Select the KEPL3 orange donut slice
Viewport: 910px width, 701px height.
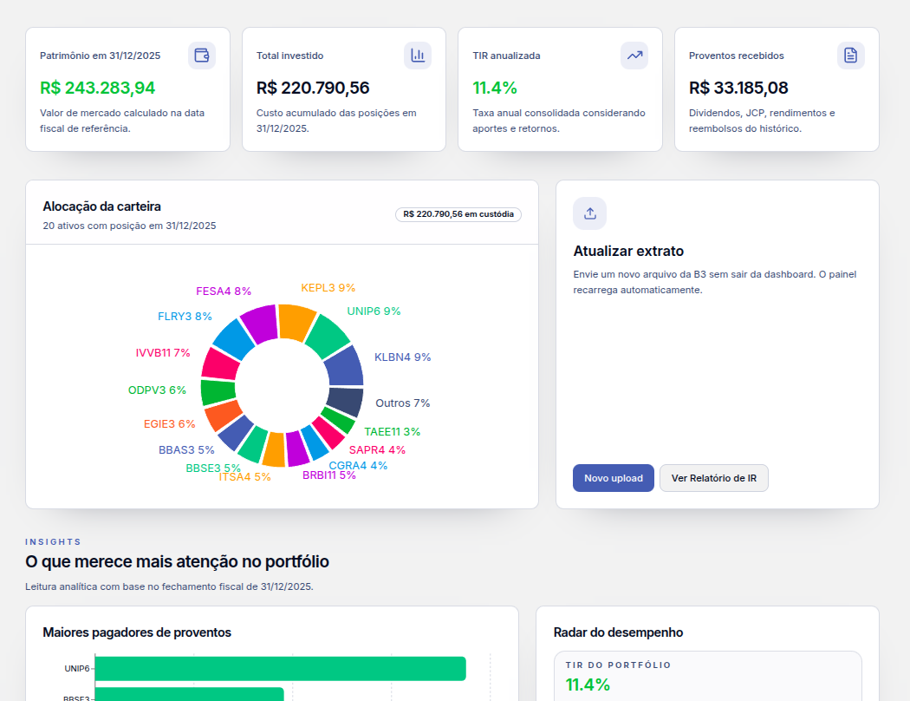(296, 321)
